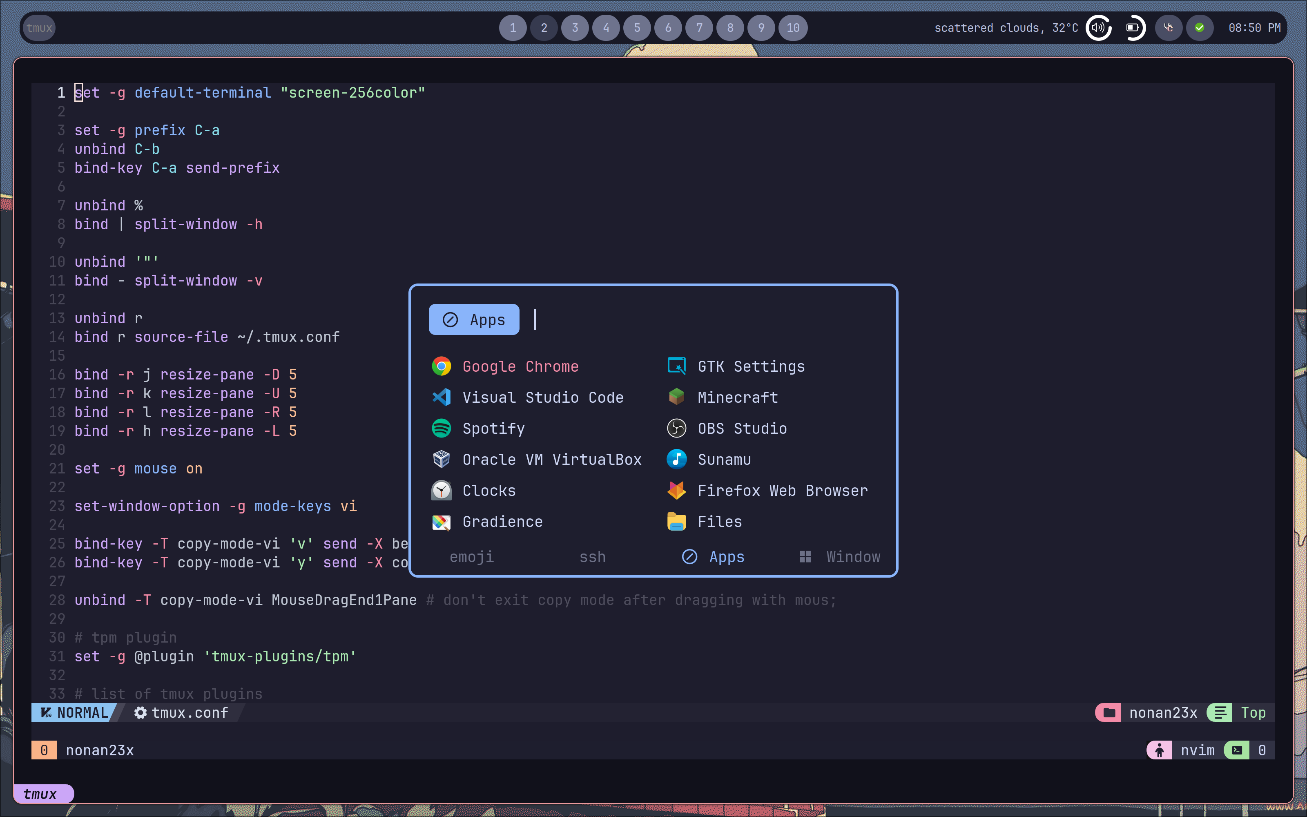The height and width of the screenshot is (817, 1307).
Task: Open Visual Studio Code launcher entry
Action: coord(544,398)
